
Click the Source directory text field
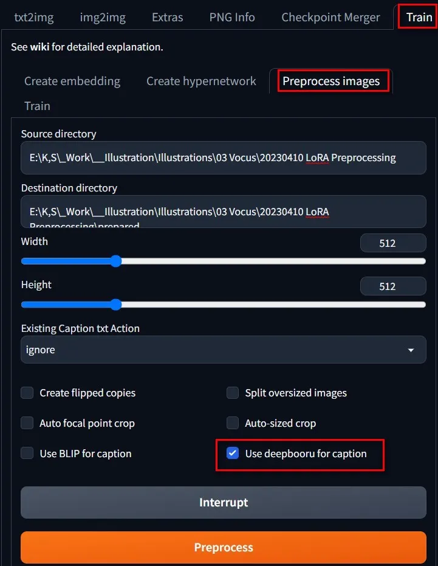coord(224,158)
